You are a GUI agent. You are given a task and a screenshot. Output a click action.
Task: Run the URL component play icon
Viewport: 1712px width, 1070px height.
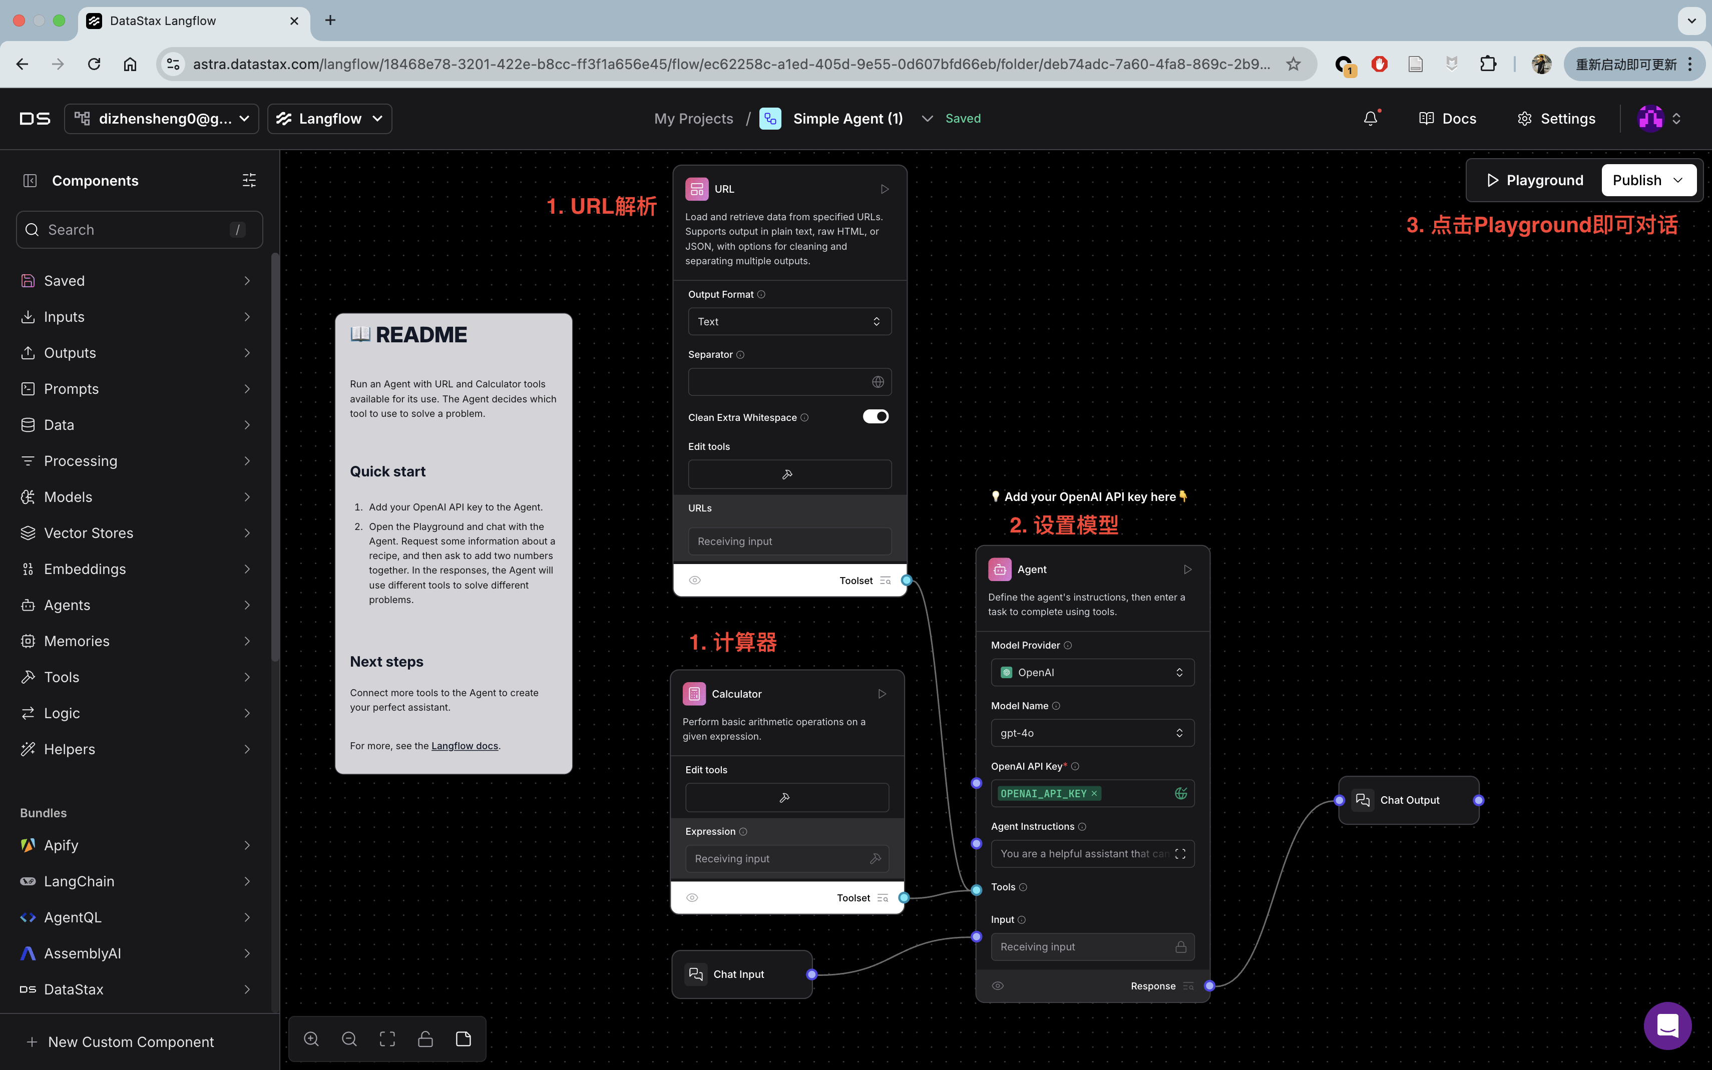884,189
